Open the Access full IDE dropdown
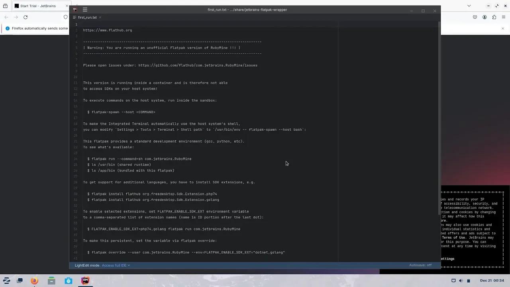This screenshot has height=287, width=510. pyautogui.click(x=116, y=265)
